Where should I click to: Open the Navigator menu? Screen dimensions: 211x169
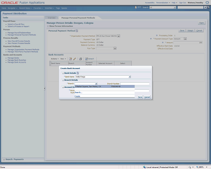pyautogui.click(x=13, y=8)
